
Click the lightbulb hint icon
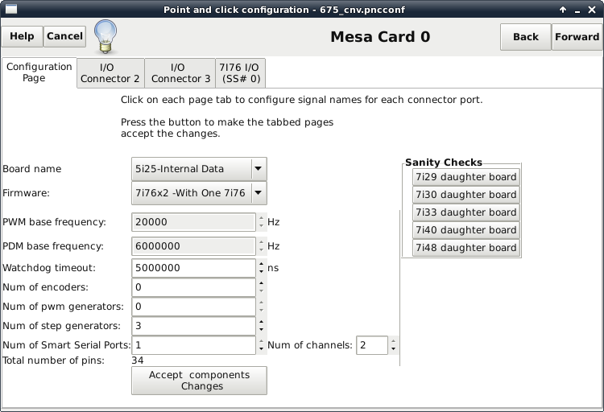pyautogui.click(x=106, y=35)
